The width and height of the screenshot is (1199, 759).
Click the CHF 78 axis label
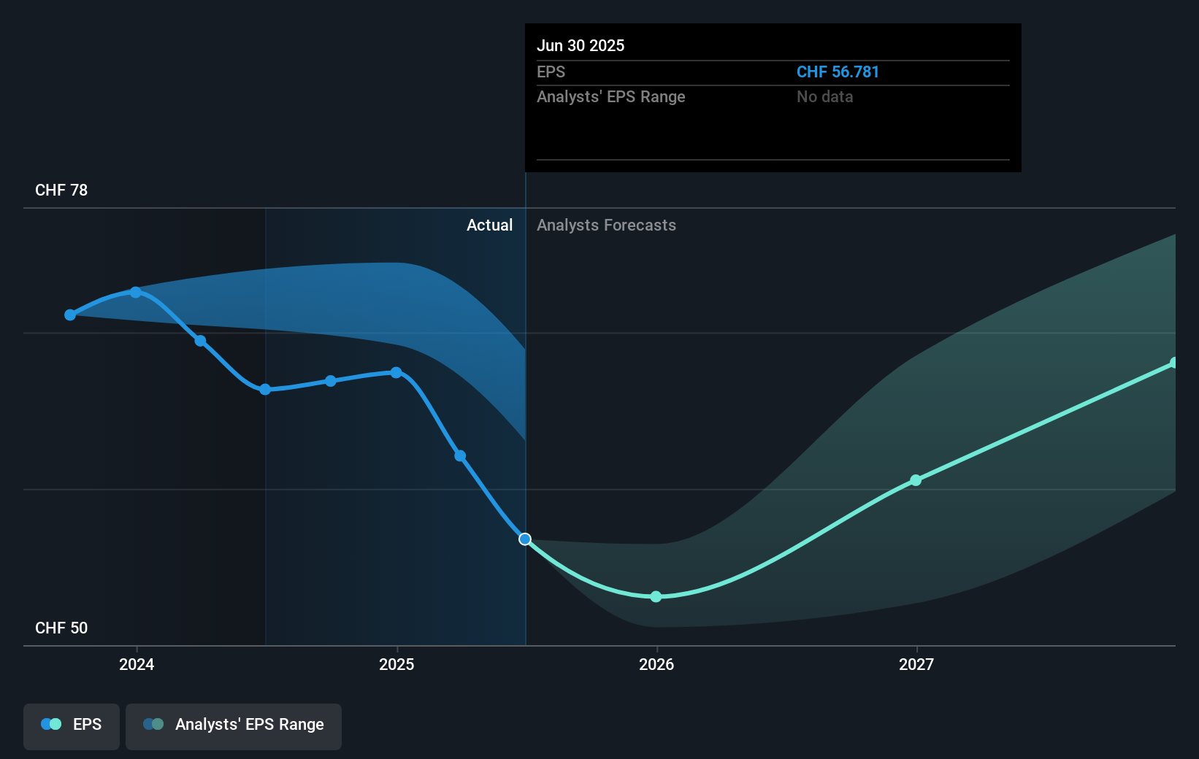point(61,190)
